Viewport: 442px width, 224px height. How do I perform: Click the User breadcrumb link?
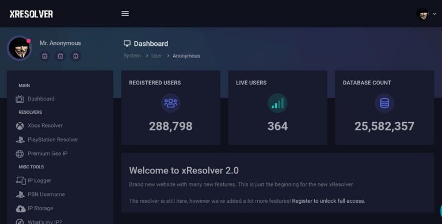click(x=157, y=56)
